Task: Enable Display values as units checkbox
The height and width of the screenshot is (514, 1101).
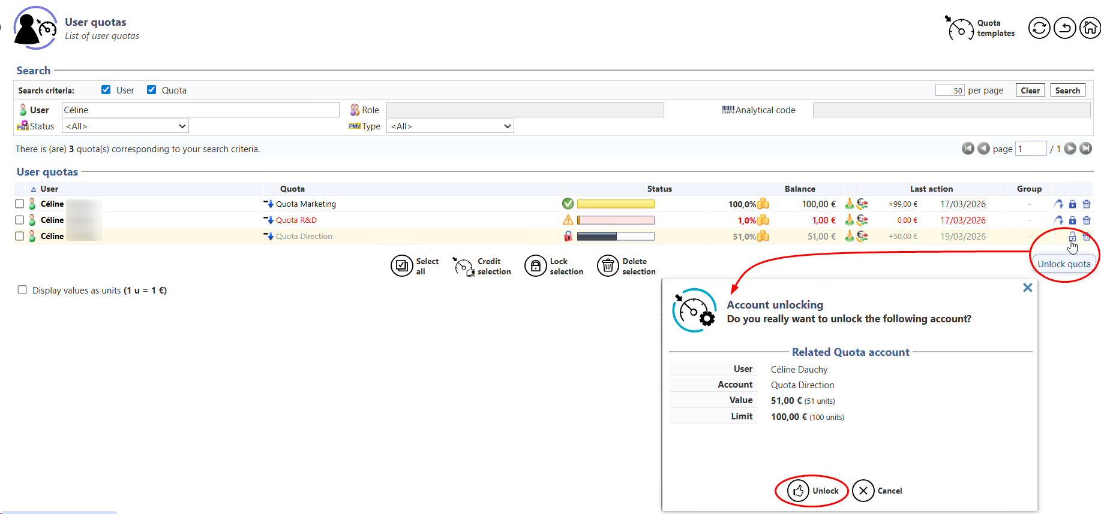Action: [x=23, y=290]
